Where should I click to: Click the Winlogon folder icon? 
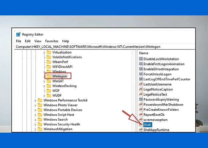point(49,76)
